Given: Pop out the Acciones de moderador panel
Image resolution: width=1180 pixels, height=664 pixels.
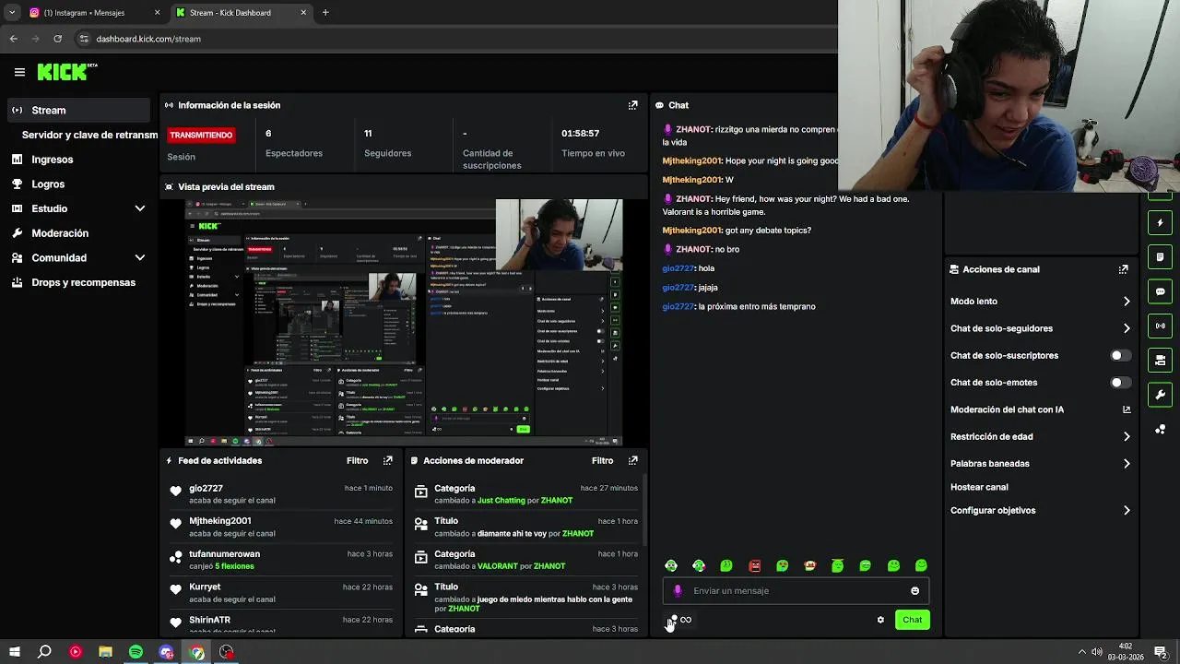Looking at the screenshot, I should click(632, 460).
